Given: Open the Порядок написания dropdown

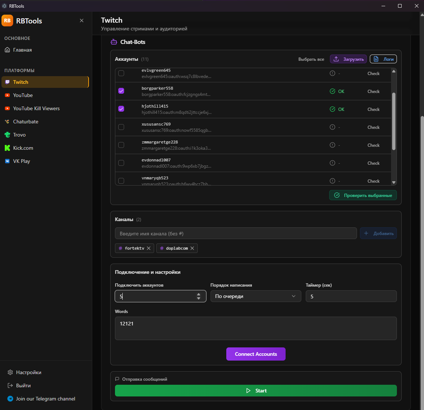Looking at the screenshot, I should tap(256, 296).
